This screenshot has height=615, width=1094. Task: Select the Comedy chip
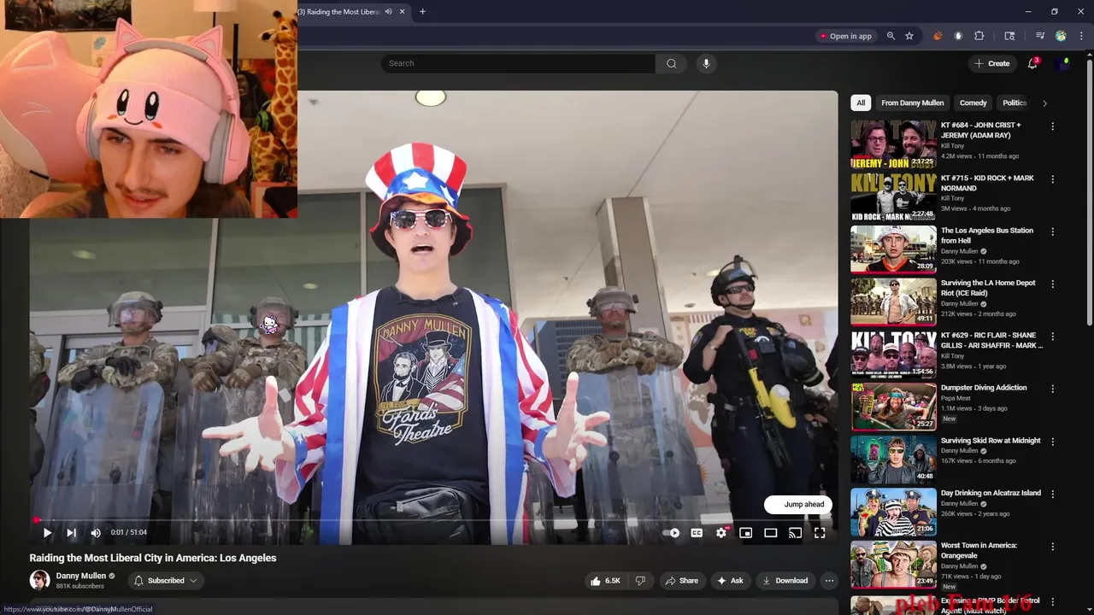pyautogui.click(x=973, y=102)
